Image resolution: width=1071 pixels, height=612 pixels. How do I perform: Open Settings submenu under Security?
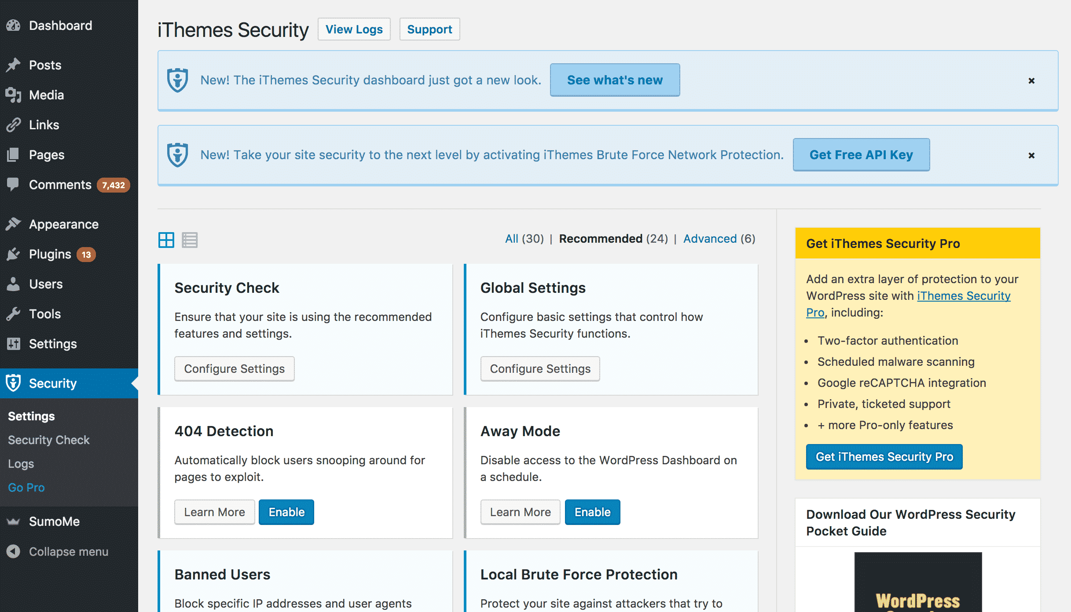click(31, 416)
